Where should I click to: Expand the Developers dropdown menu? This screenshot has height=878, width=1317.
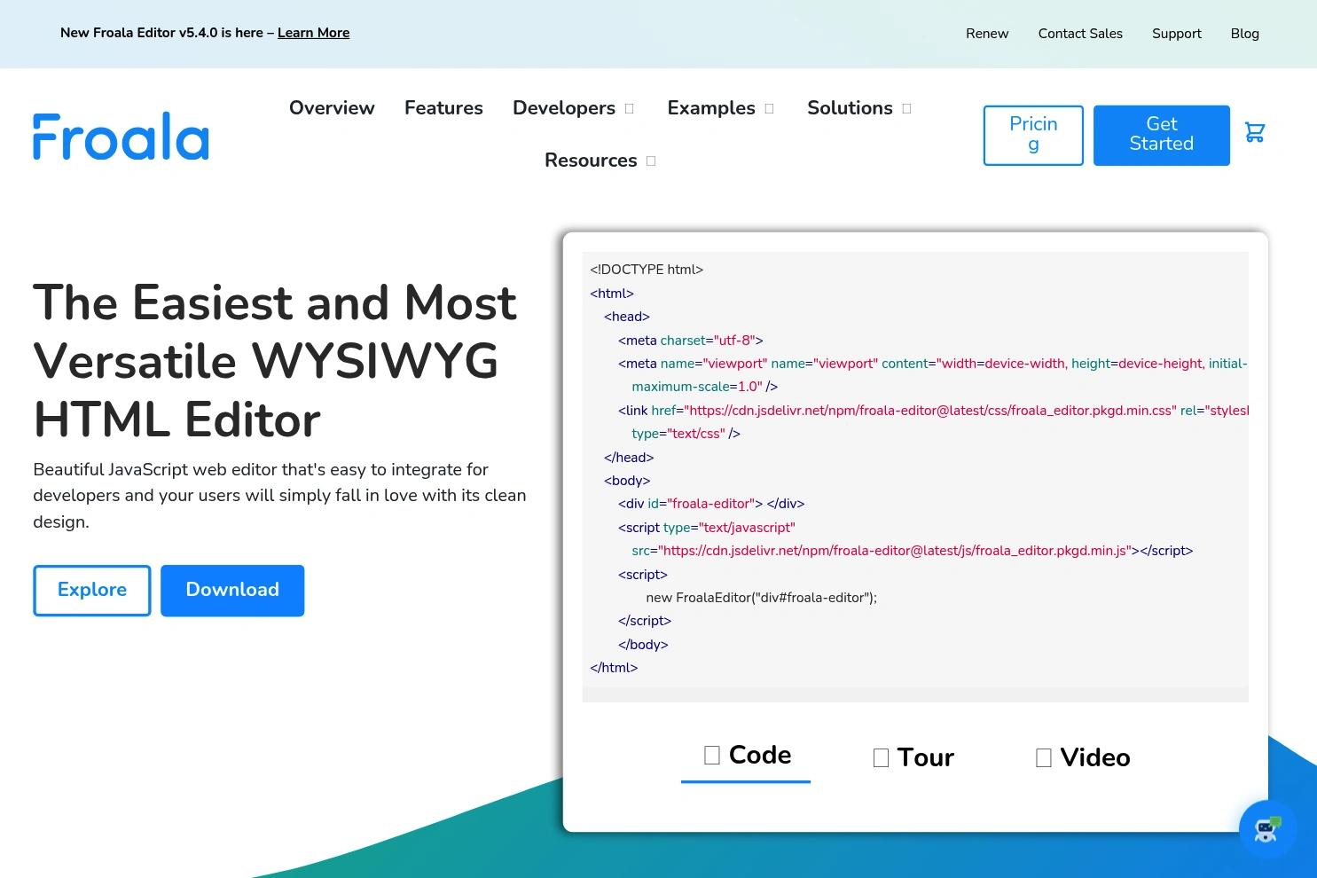click(630, 108)
